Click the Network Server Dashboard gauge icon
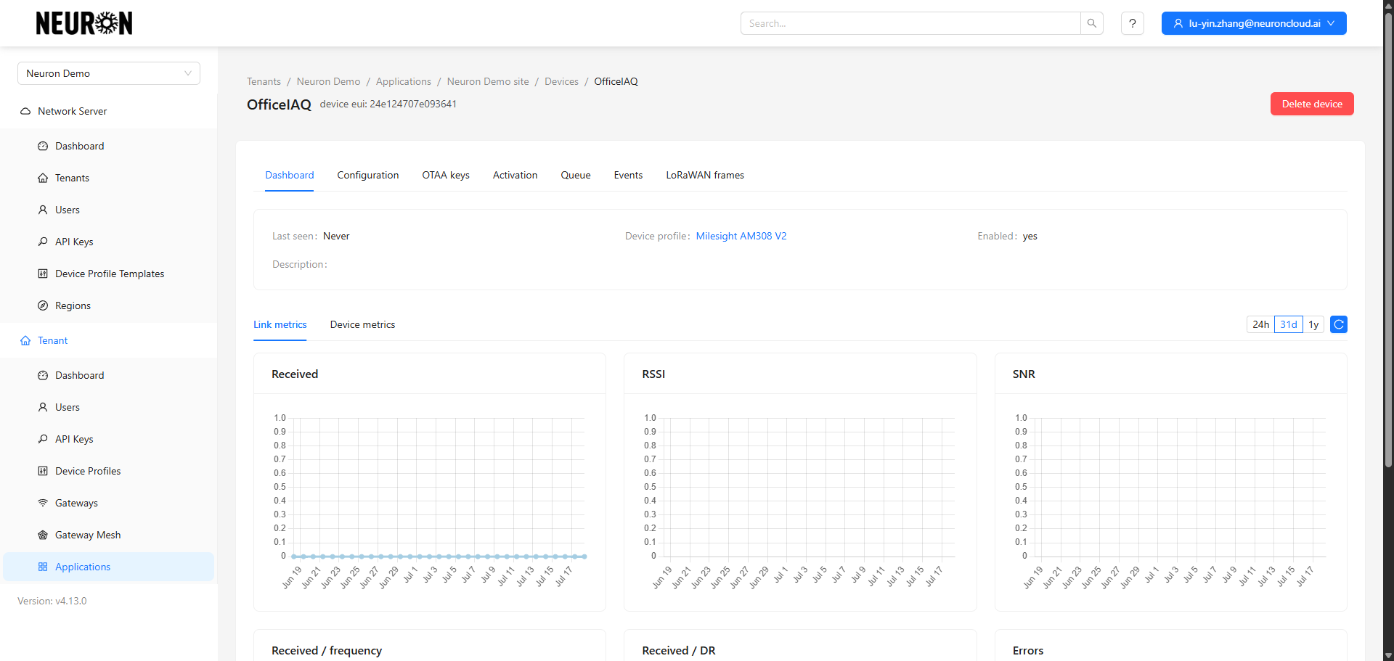 tap(43, 146)
